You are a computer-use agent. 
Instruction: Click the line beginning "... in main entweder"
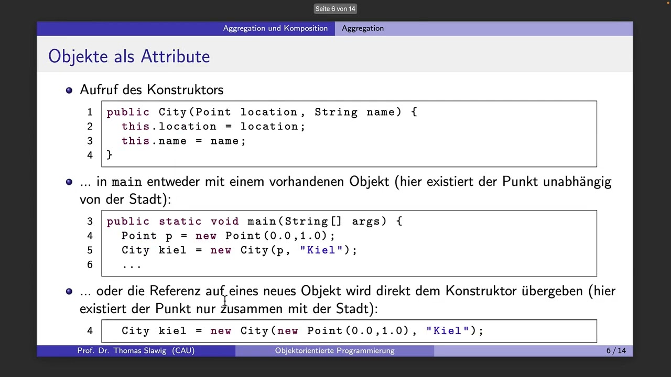tap(345, 182)
